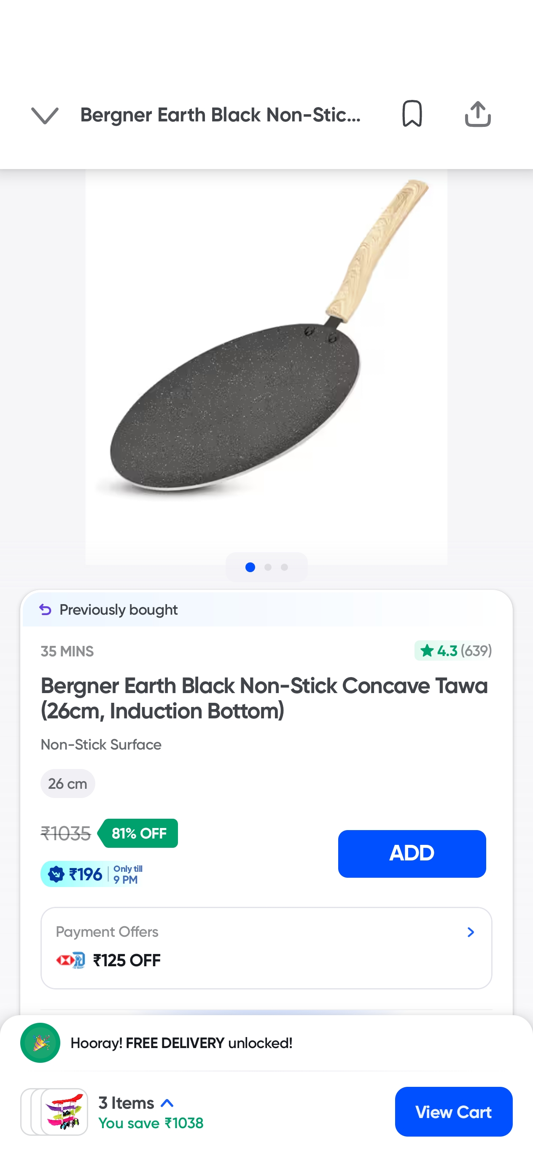Select the 26 cm size chip

[x=68, y=783]
